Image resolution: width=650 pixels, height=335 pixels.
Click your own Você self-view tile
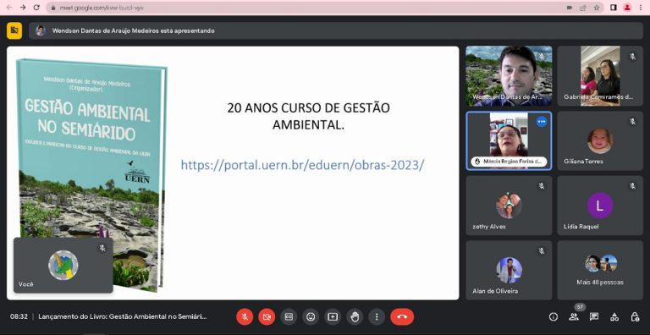pos(63,266)
